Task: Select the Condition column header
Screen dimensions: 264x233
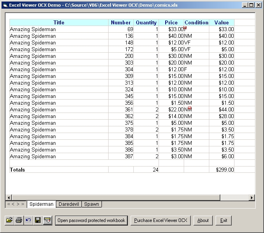Action: (x=196, y=22)
